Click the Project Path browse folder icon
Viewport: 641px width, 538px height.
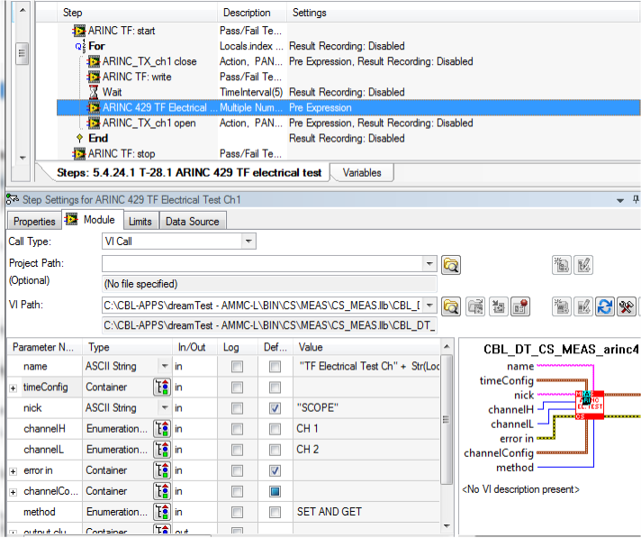pyautogui.click(x=451, y=265)
